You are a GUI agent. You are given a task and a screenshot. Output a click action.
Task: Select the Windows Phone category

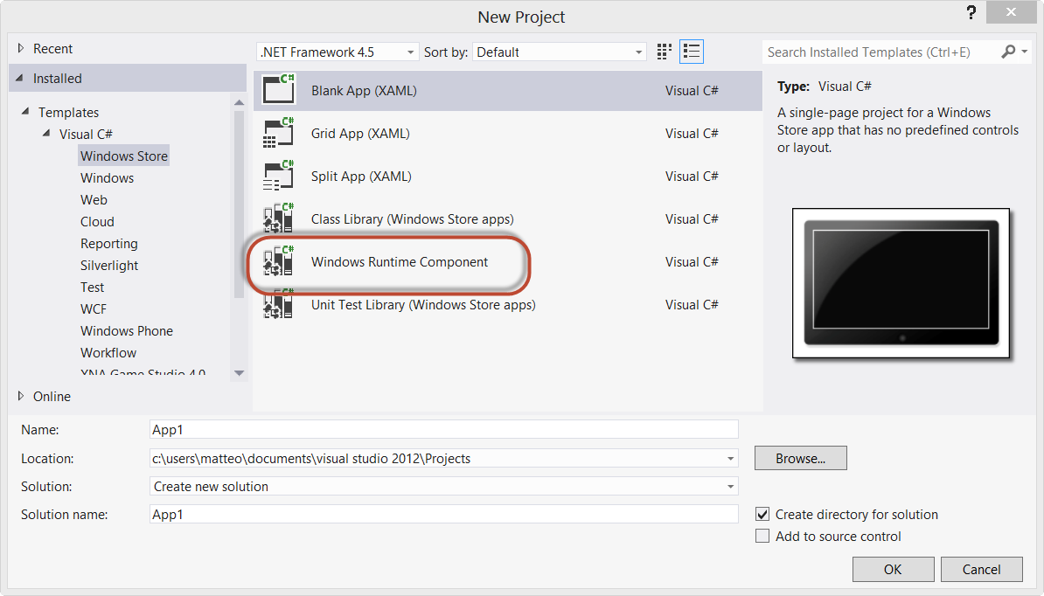point(127,330)
